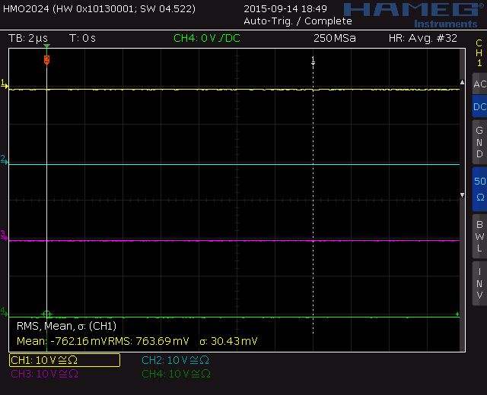487x395 pixels.
Task: Click the orange trigger position marker
Action: pos(46,59)
